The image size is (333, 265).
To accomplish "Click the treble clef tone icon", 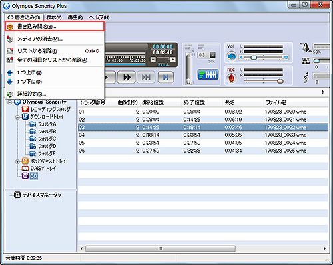I will coord(306,78).
